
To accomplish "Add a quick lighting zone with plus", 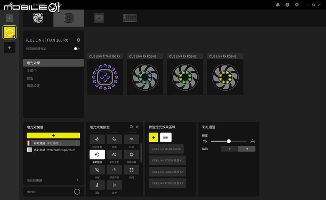I will point(153,137).
